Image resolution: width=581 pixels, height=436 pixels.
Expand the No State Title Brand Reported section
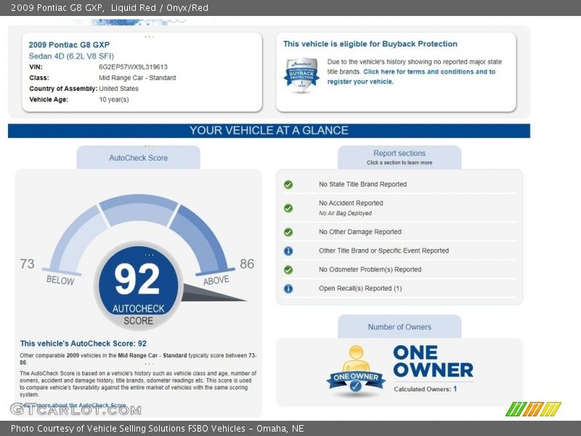[362, 185]
